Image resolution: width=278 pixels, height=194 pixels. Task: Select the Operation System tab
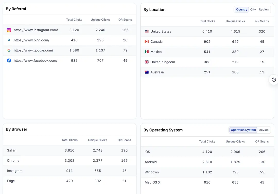(x=243, y=130)
